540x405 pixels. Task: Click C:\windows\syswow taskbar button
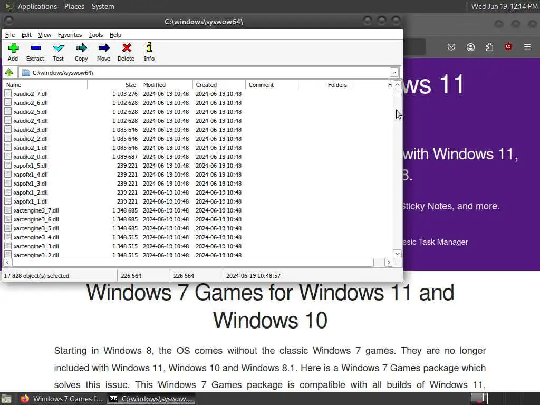pyautogui.click(x=151, y=399)
